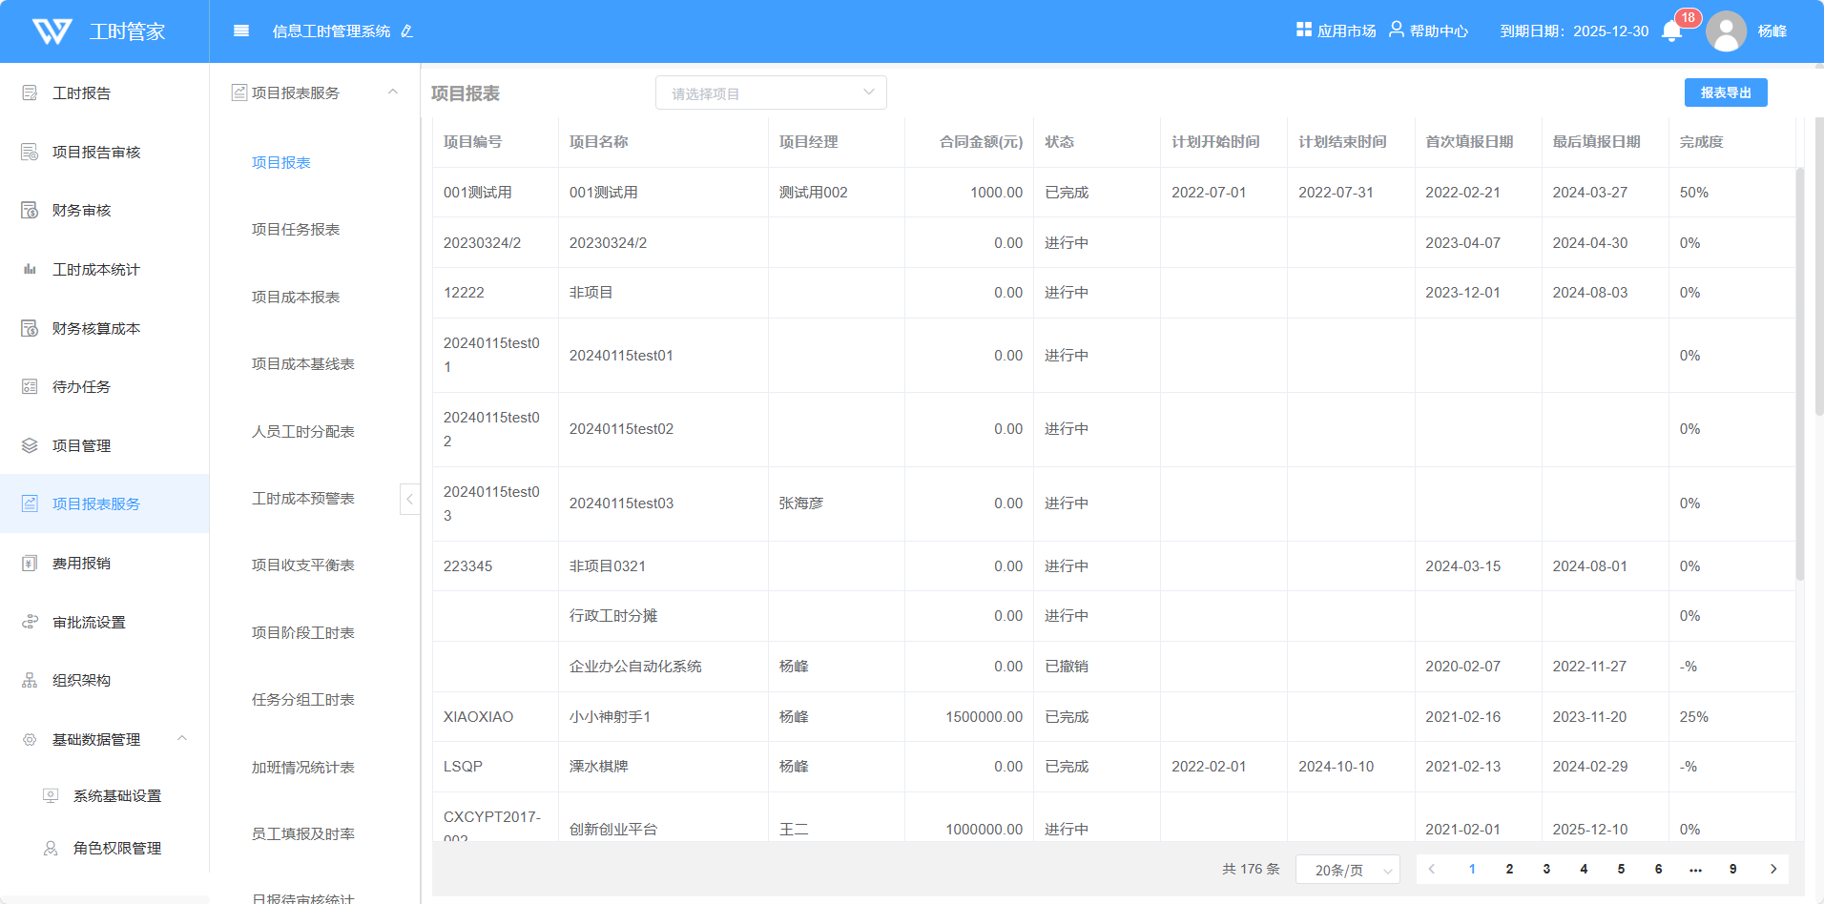The height and width of the screenshot is (904, 1824).
Task: Click the edit pencil icon beside system title
Action: coord(407,31)
